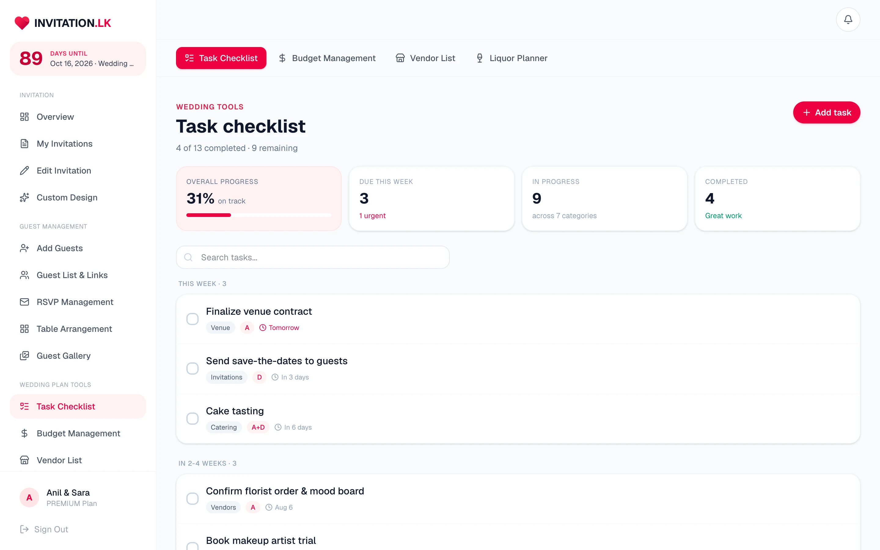Click the Add task button
Viewport: 880px width, 550px height.
(827, 113)
